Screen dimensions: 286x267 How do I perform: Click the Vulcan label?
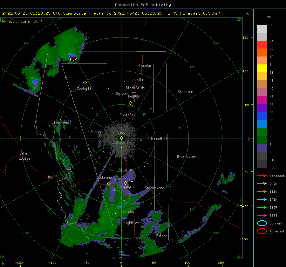tap(162, 236)
